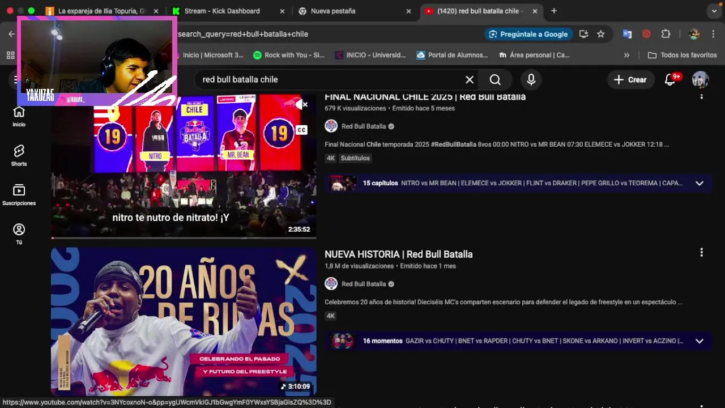Bookmark page with star icon
This screenshot has height=408, width=725.
[601, 34]
